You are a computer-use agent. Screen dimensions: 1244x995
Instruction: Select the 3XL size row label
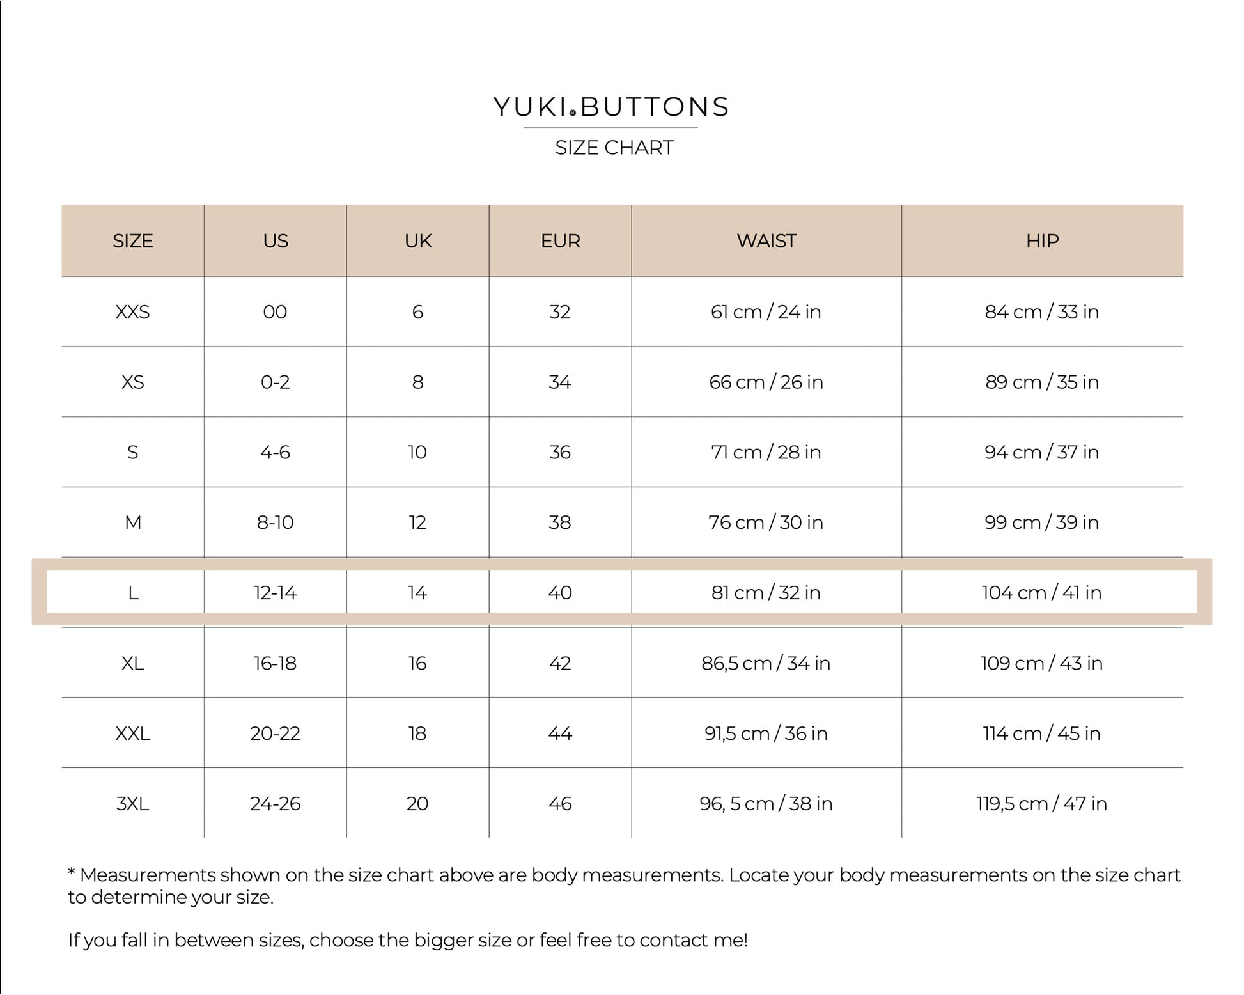[133, 803]
